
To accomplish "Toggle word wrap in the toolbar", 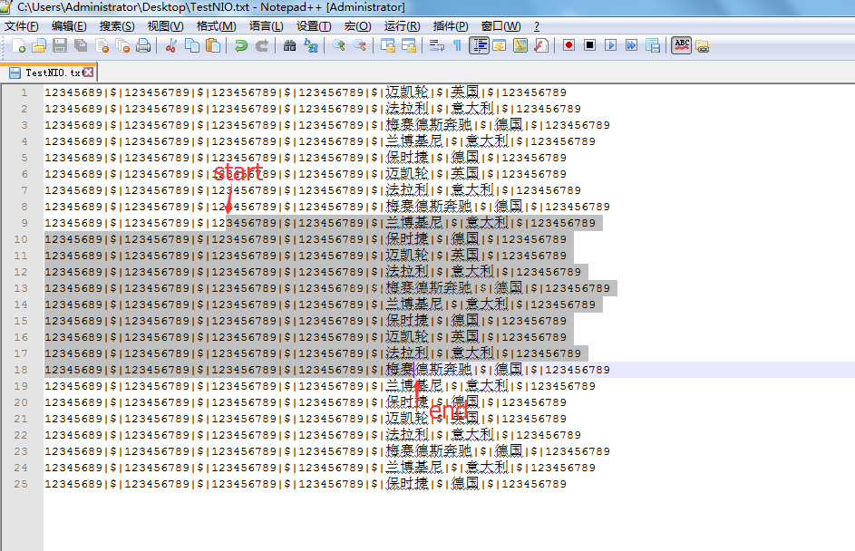I will 436,46.
